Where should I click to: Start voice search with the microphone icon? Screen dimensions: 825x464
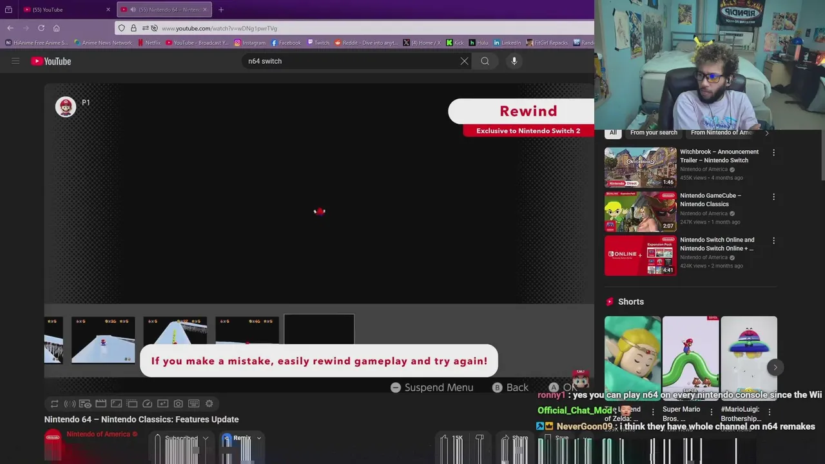514,61
